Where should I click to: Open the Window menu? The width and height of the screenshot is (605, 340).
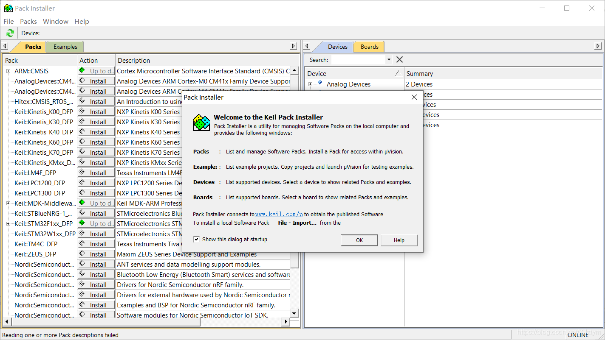56,21
